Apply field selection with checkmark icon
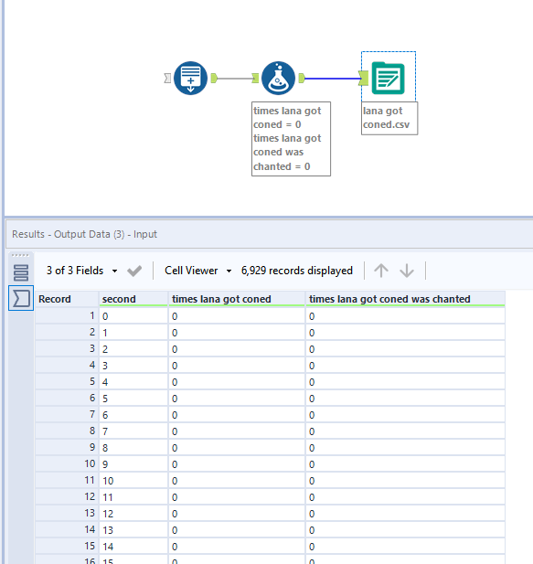 (134, 271)
